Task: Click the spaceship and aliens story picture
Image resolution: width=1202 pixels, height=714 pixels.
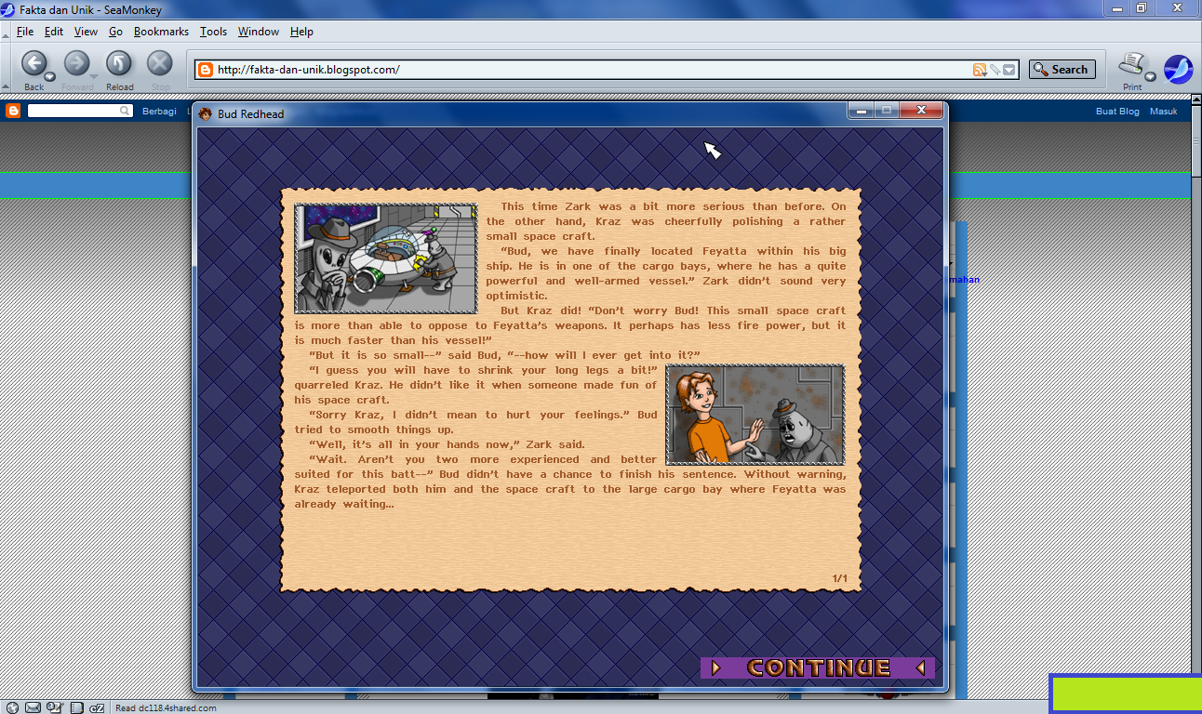Action: click(386, 258)
